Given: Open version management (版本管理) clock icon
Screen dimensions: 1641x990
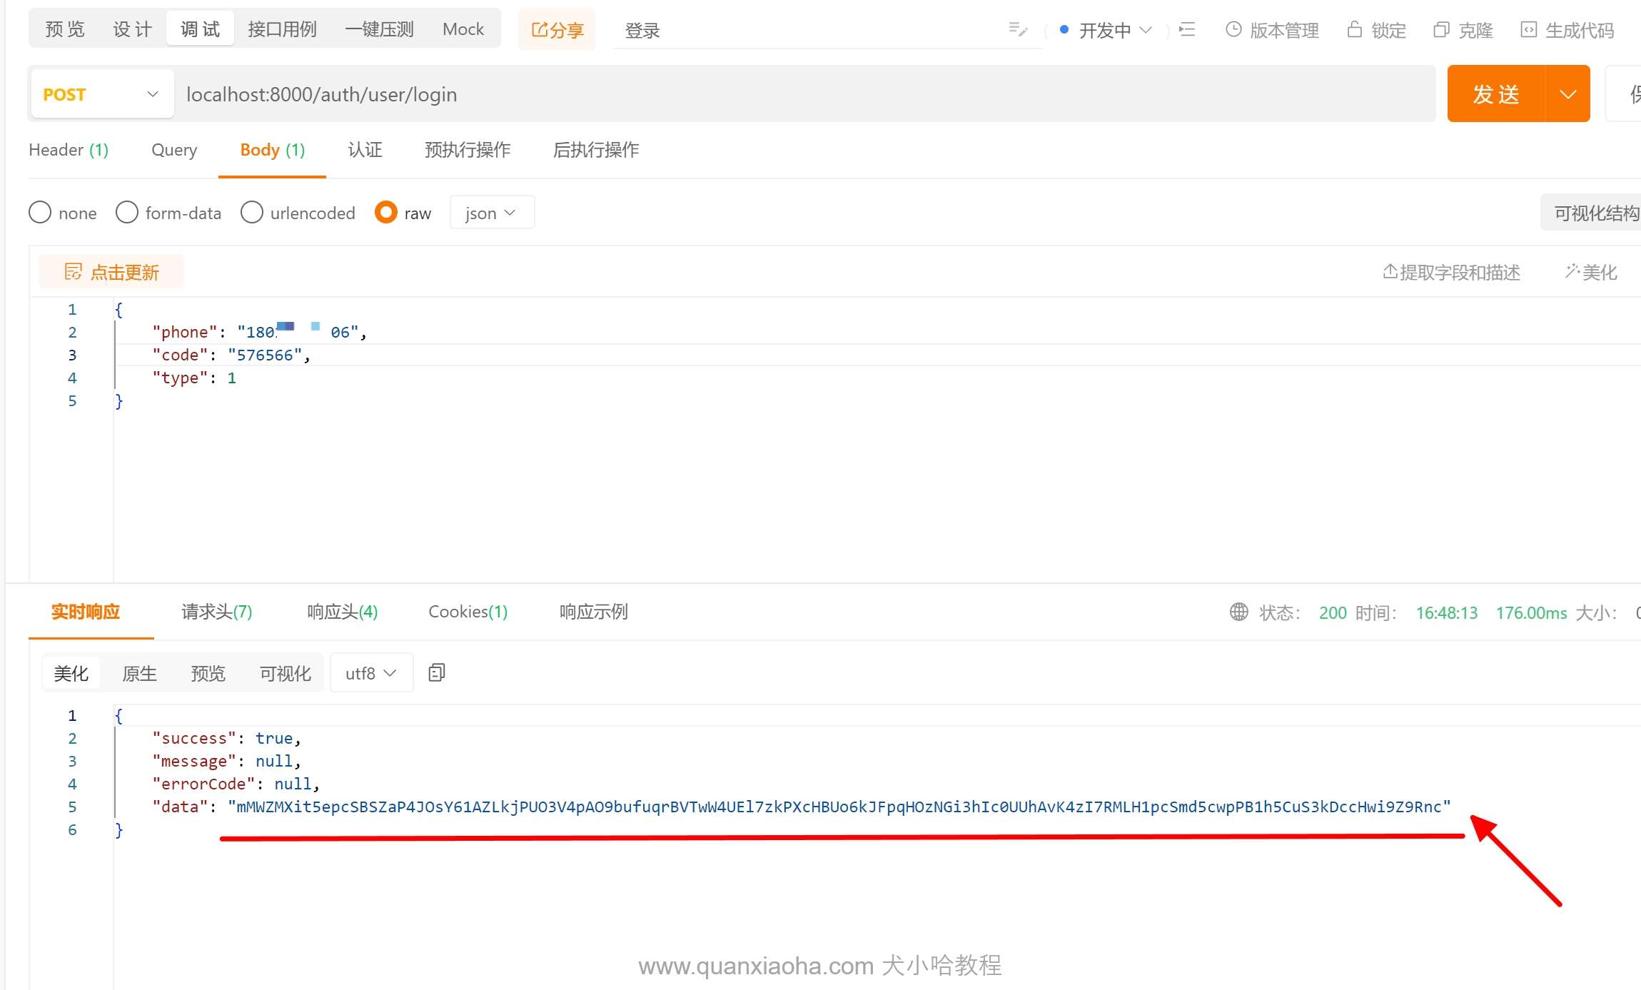Looking at the screenshot, I should point(1233,30).
